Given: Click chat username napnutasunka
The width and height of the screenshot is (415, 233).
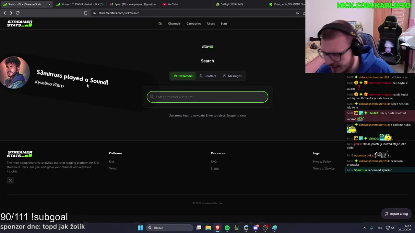Looking at the screenshot, I should point(364,155).
